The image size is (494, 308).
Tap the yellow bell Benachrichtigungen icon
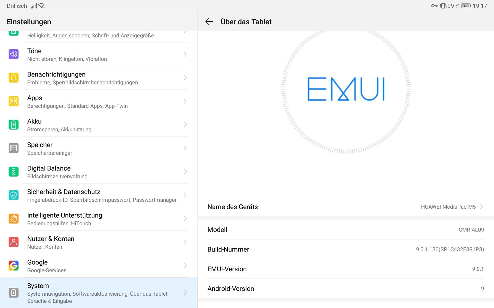point(14,78)
